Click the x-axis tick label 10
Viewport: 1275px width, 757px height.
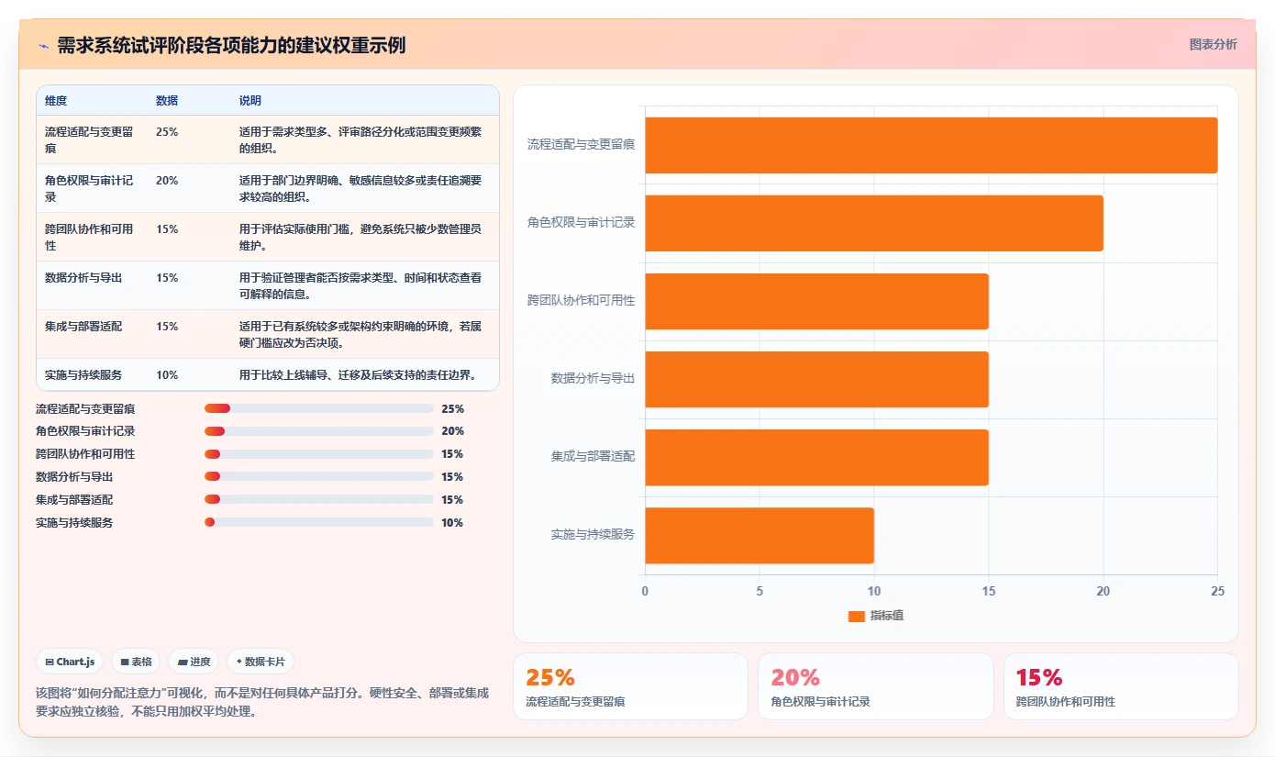874,592
